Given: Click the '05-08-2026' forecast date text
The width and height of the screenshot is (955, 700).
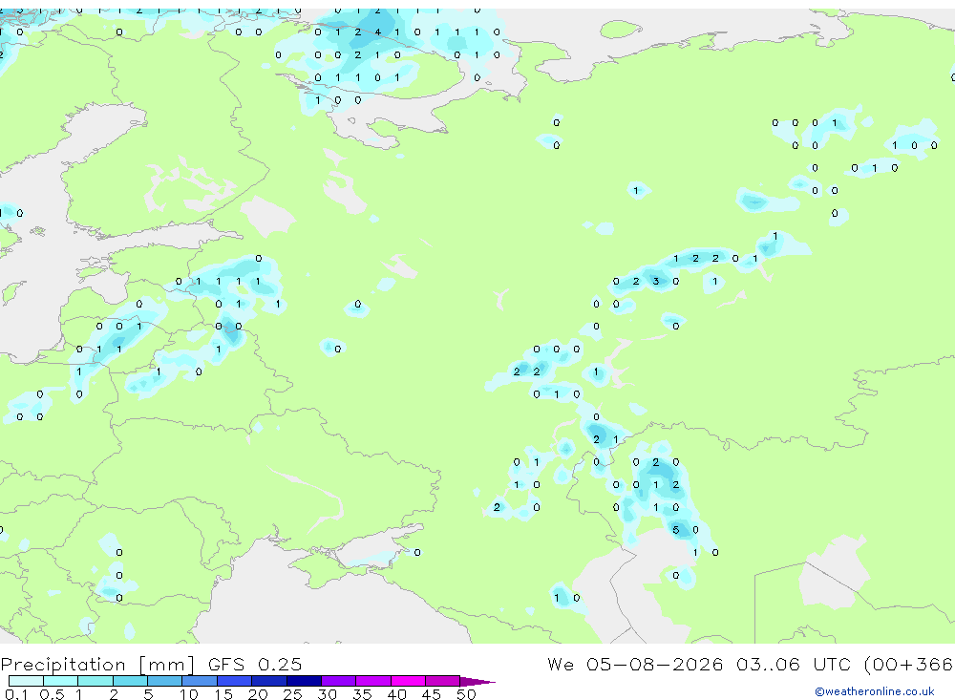Looking at the screenshot, I should [655, 664].
